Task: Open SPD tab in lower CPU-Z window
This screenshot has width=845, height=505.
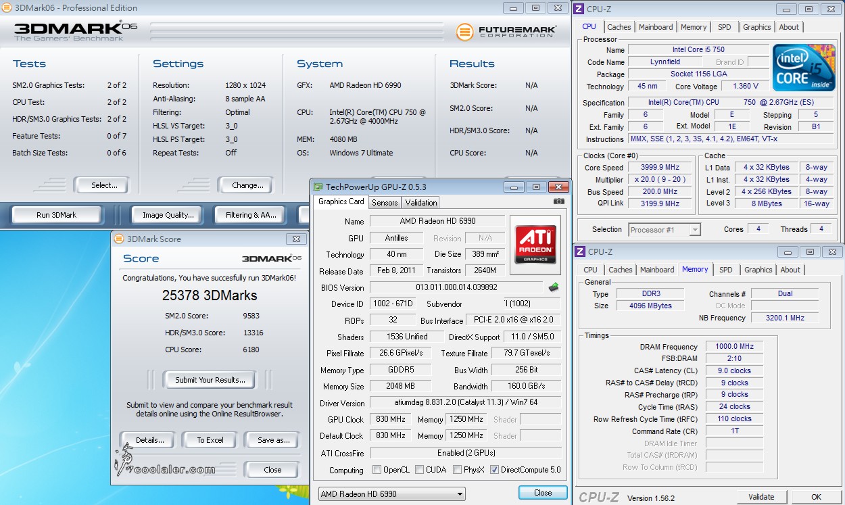Action: [x=726, y=270]
